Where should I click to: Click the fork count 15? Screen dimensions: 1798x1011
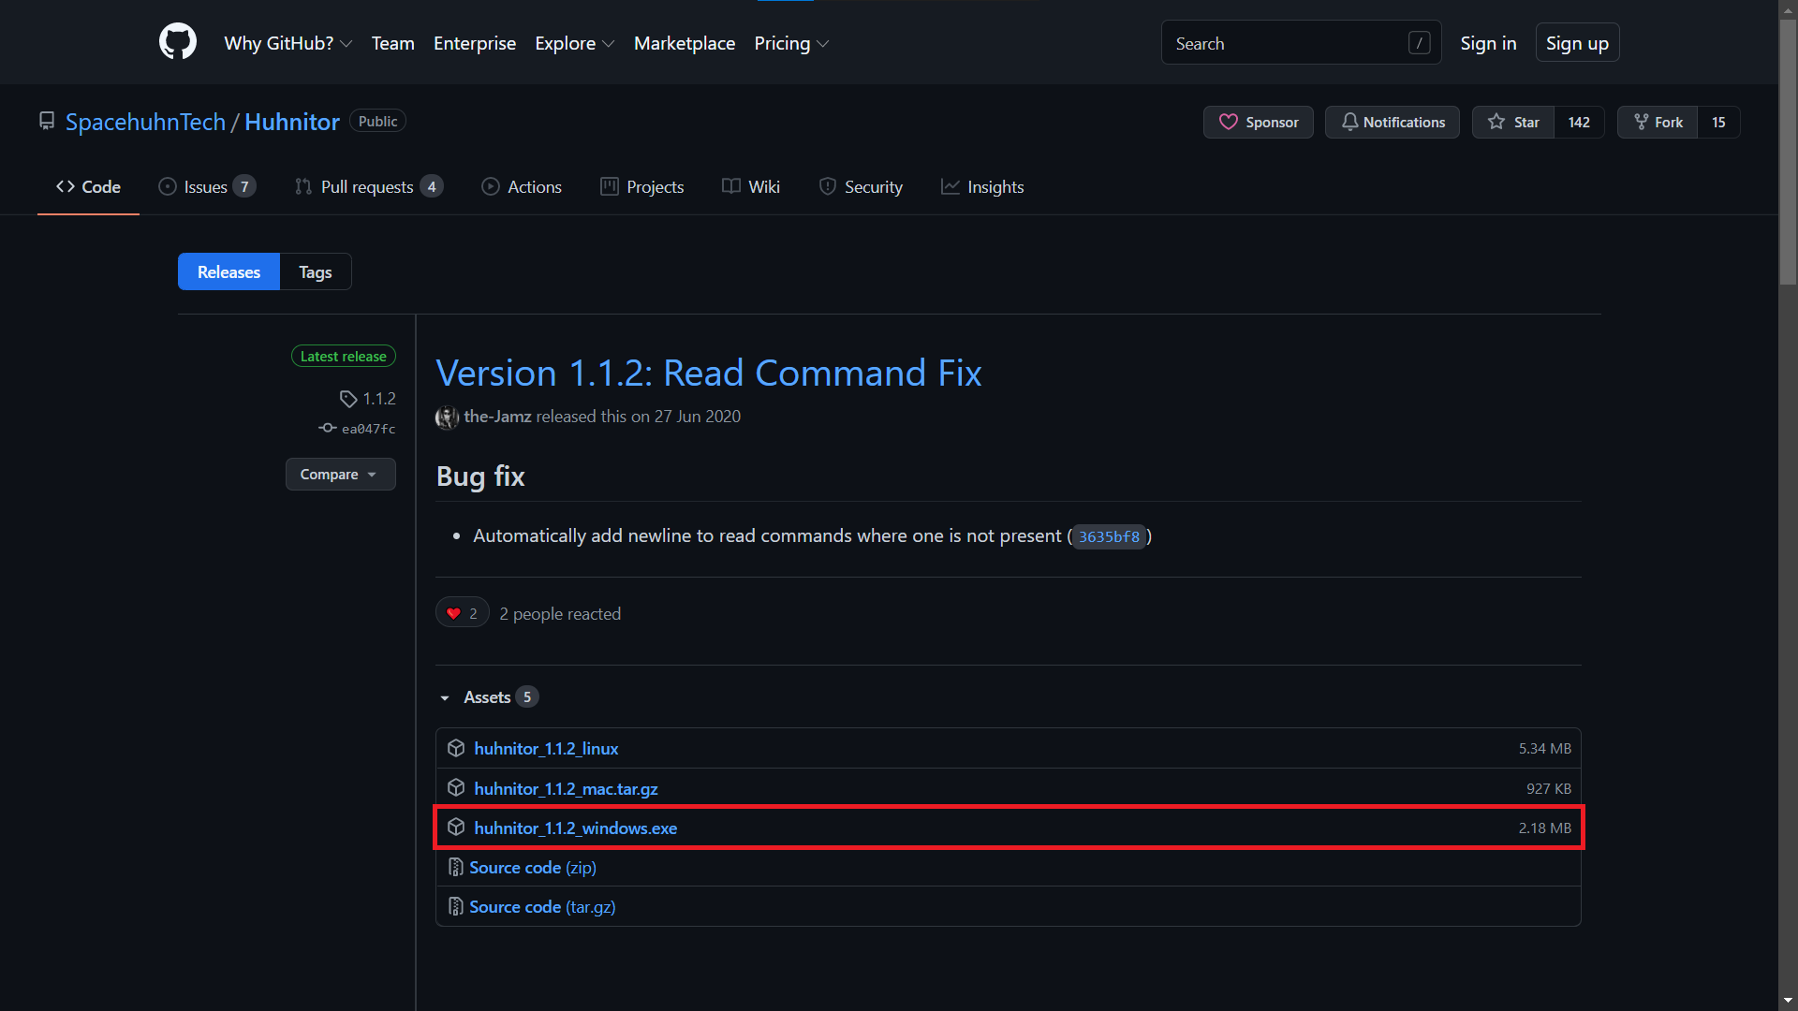pyautogui.click(x=1718, y=122)
